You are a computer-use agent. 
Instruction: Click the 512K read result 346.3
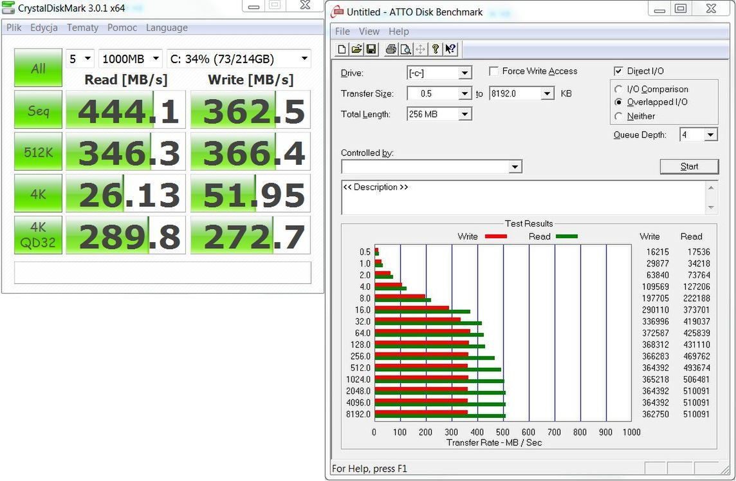coord(125,151)
